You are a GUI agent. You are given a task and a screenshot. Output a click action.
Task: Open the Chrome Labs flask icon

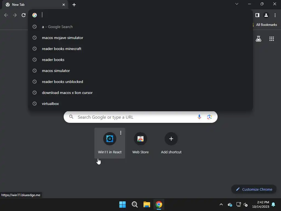coord(258,39)
